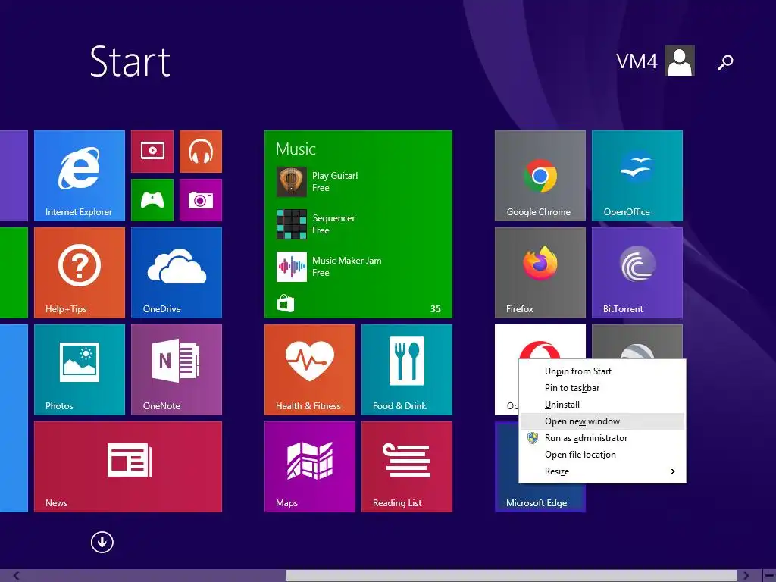The height and width of the screenshot is (582, 776).
Task: Open the OneDrive tile
Action: click(x=176, y=273)
